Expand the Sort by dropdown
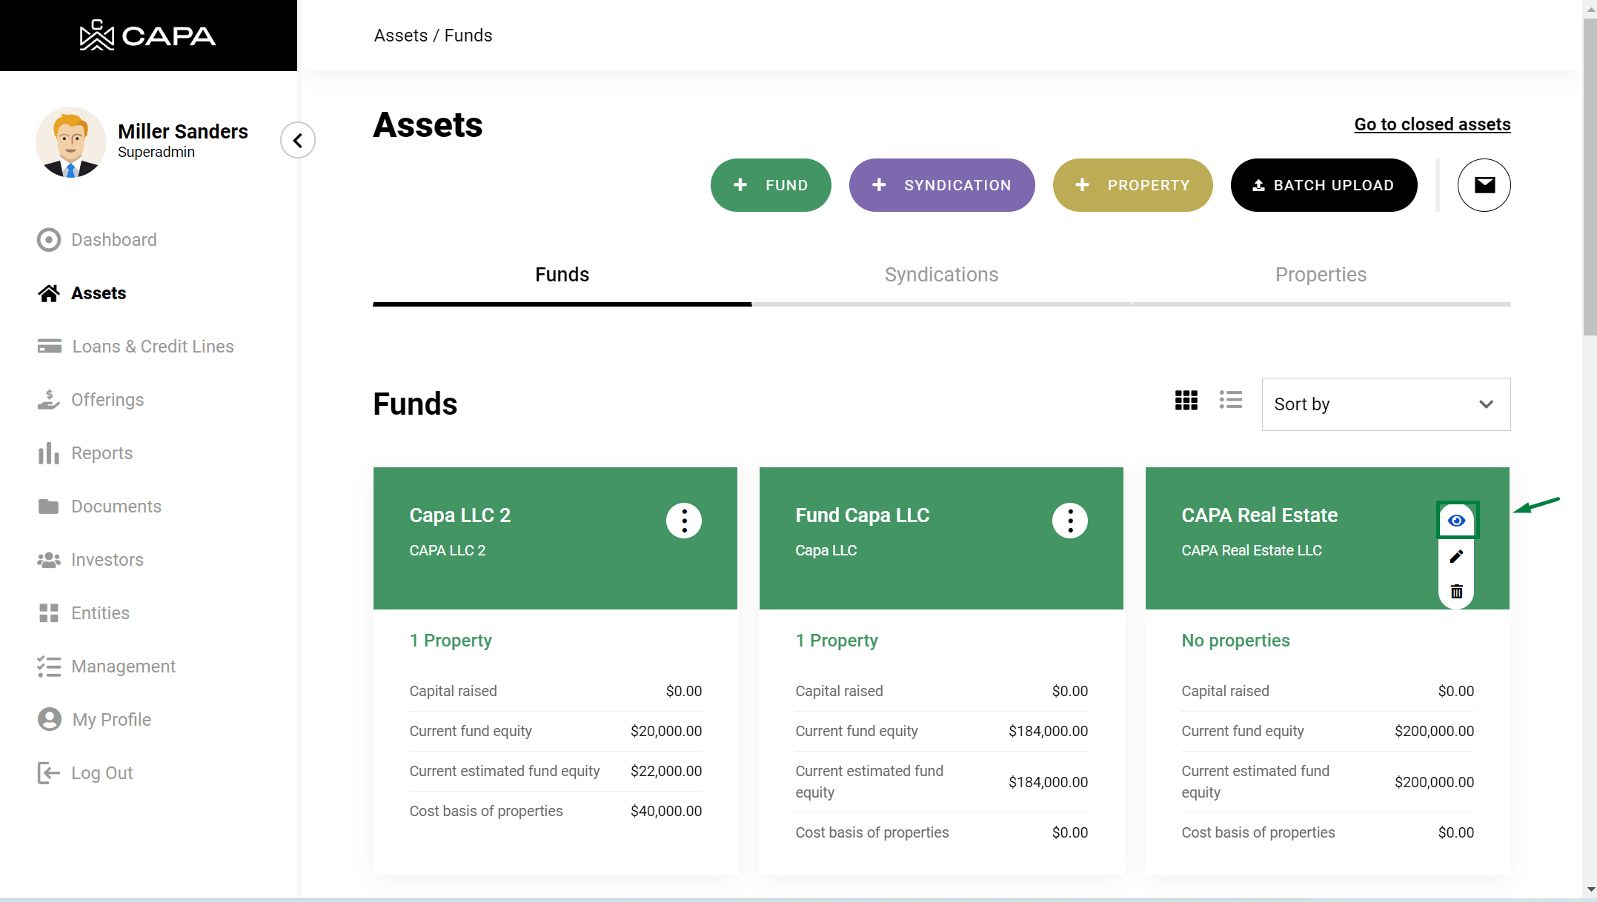Screen dimensions: 1597x902 tap(1385, 404)
